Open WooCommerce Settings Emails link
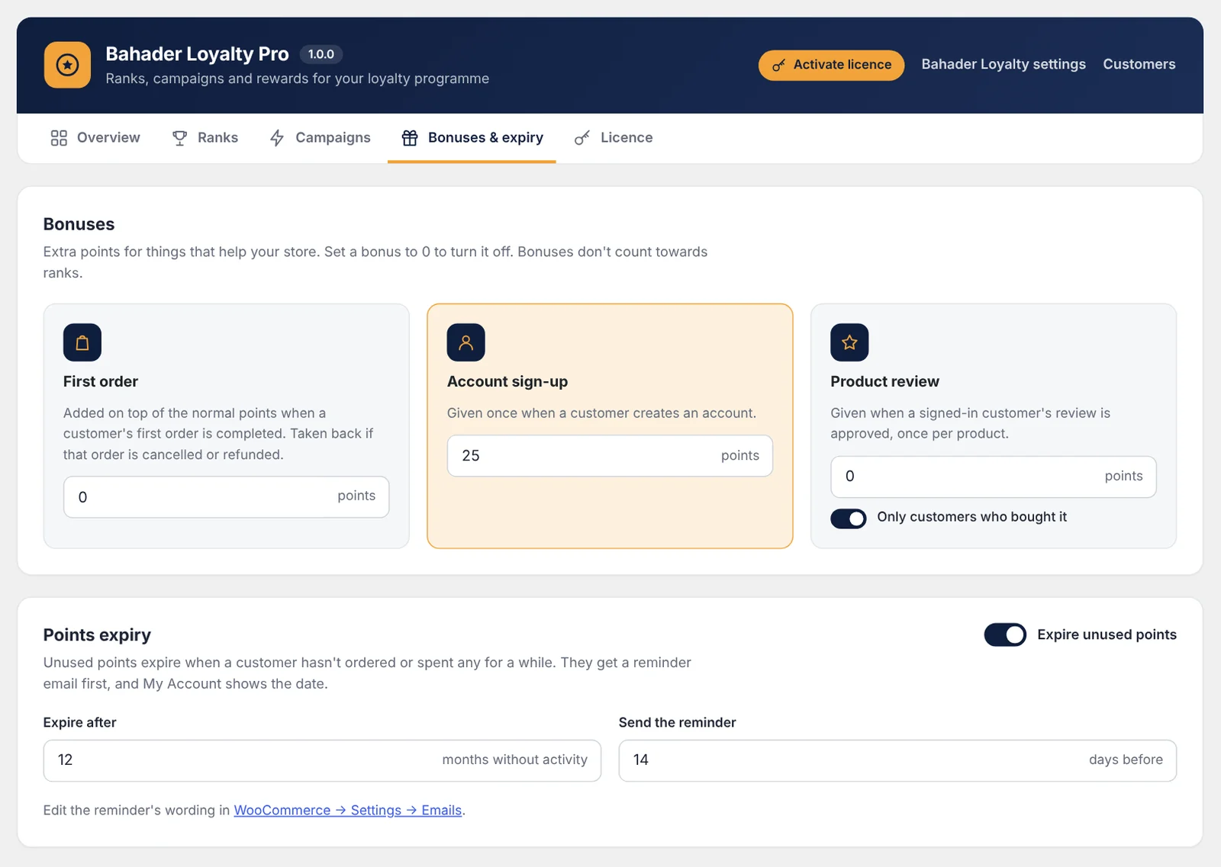1221x867 pixels. 348,811
